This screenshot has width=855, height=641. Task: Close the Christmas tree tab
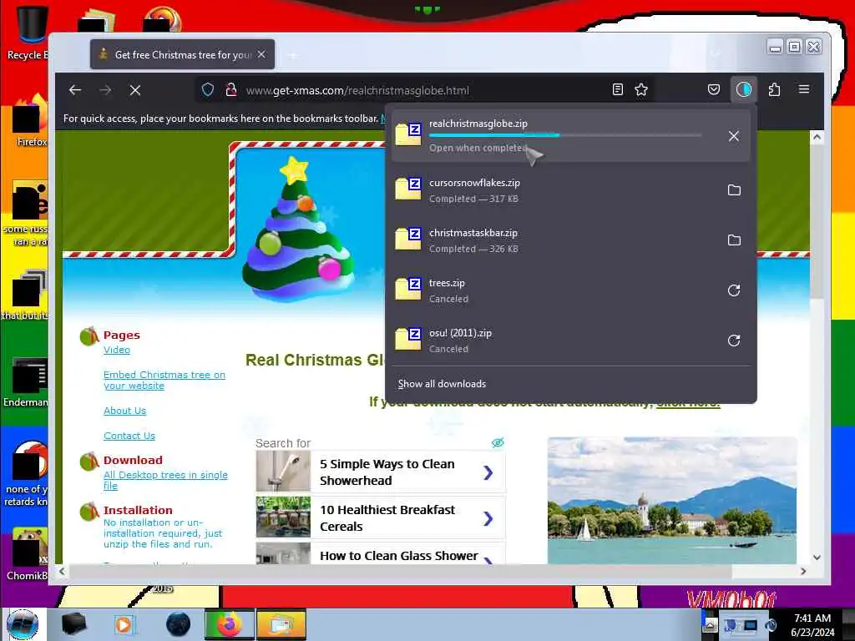(x=261, y=54)
